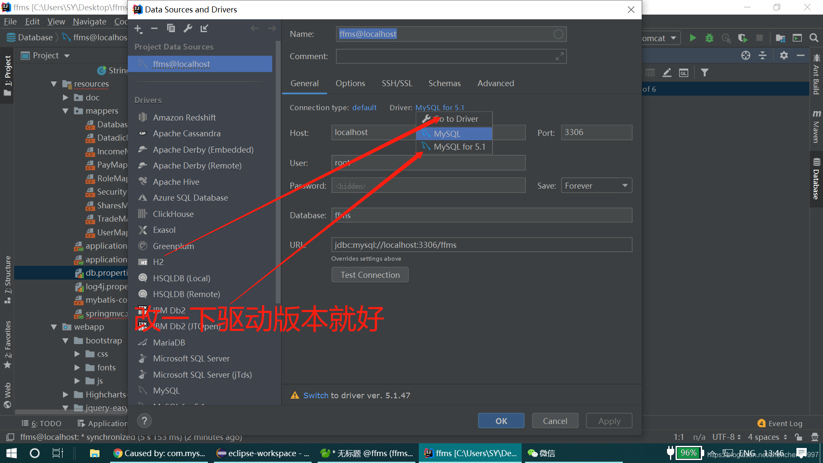Click the locate target crosshair icon
This screenshot has width=823, height=463.
click(746, 55)
